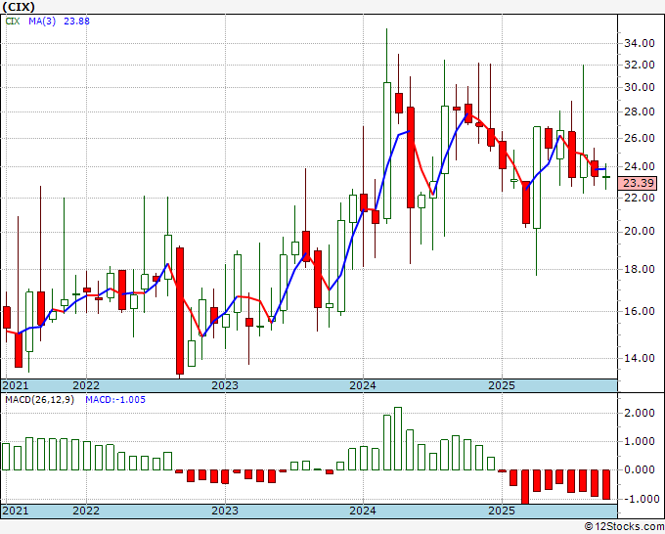665x534 pixels.
Task: Click the 30.00 price axis label
Action: point(640,88)
